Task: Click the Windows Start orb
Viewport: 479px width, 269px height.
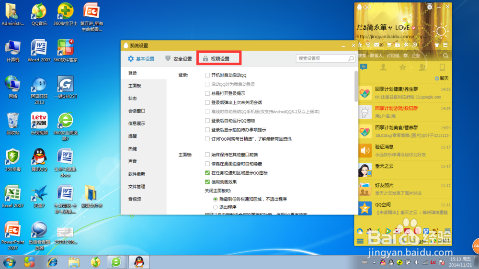Action: click(9, 262)
